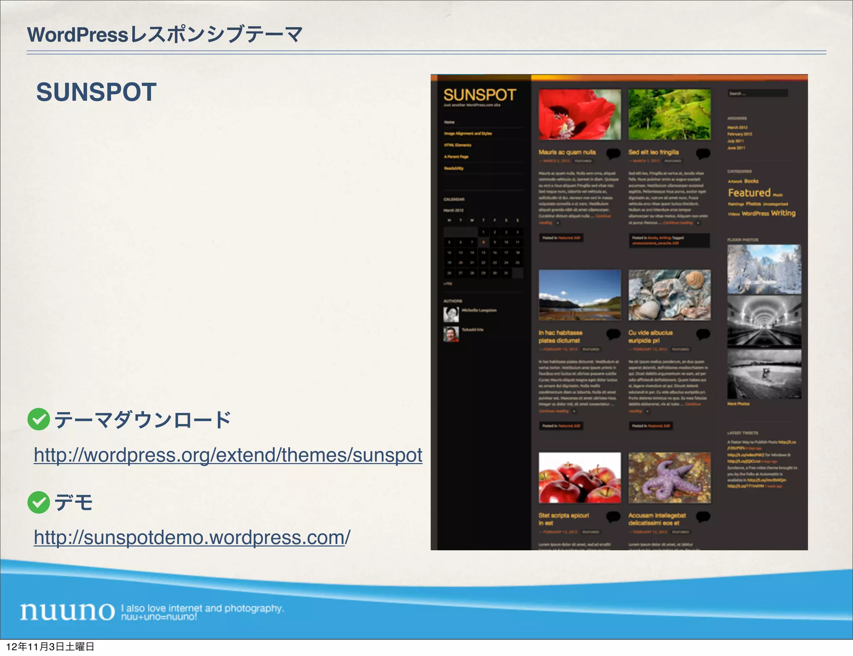This screenshot has height=656, width=853.
Task: Click the テーマダウンロード label
Action: click(142, 420)
